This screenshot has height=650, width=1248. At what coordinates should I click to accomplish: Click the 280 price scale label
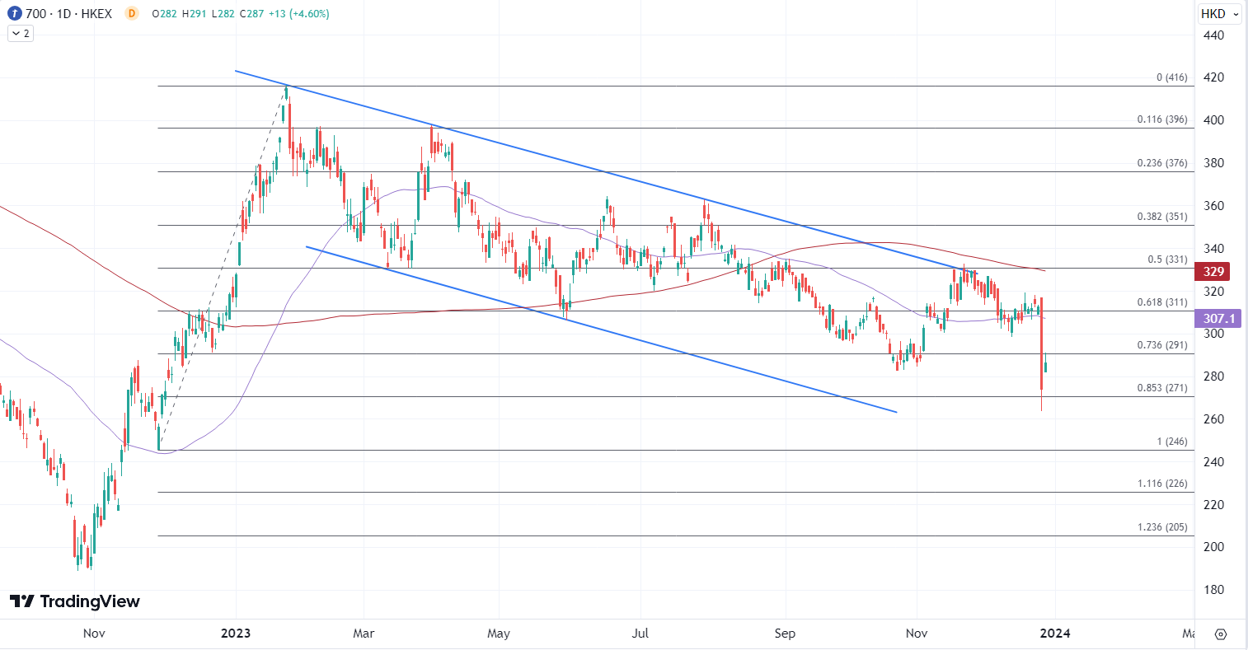(x=1213, y=376)
